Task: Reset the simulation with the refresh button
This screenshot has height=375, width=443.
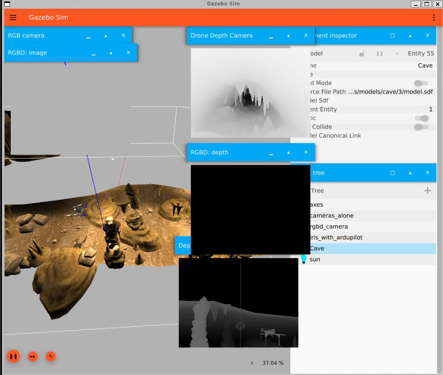Action: click(x=51, y=356)
